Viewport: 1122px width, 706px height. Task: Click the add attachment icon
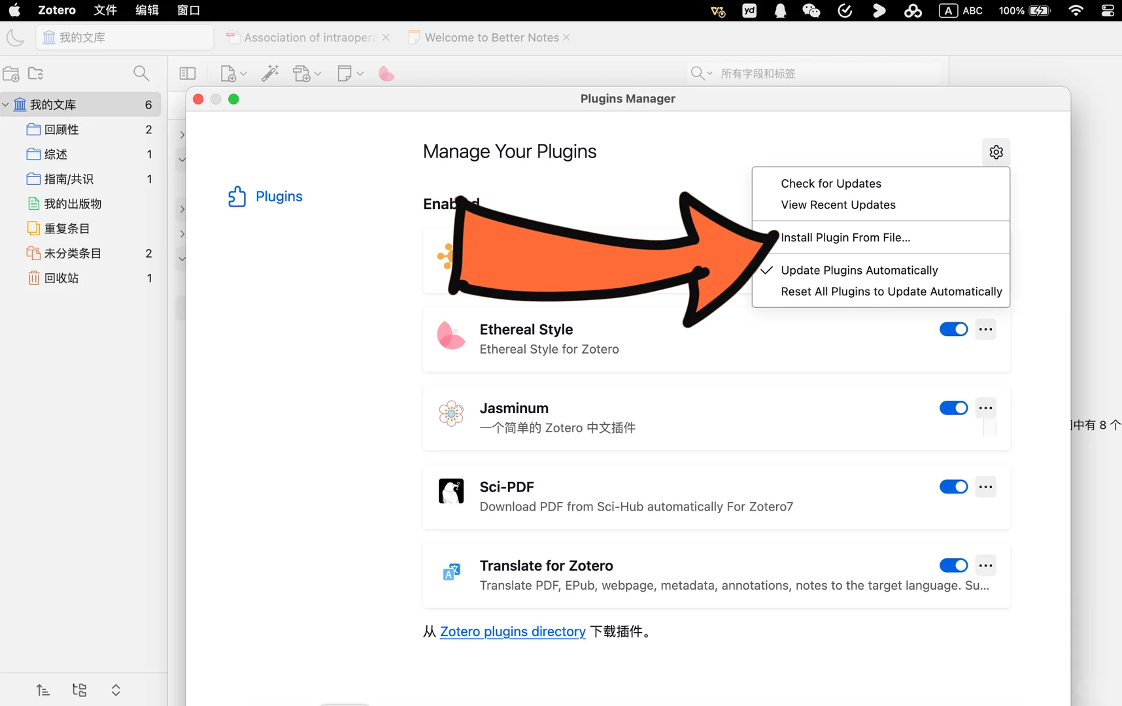(x=301, y=74)
